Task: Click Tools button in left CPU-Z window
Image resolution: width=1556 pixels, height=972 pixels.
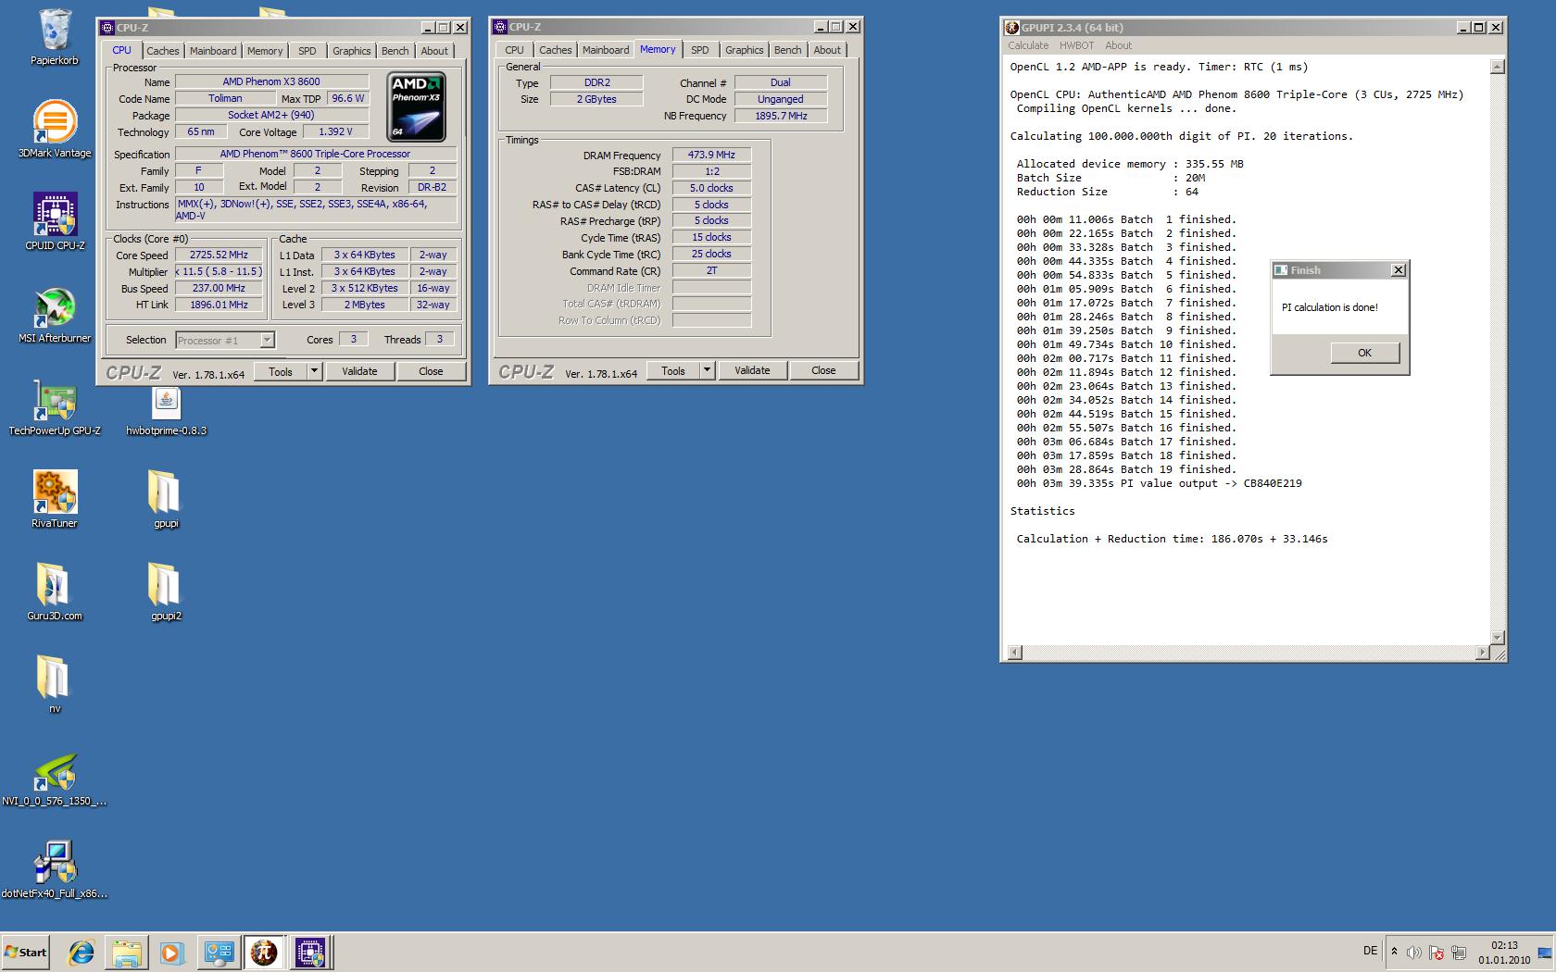Action: click(x=281, y=371)
